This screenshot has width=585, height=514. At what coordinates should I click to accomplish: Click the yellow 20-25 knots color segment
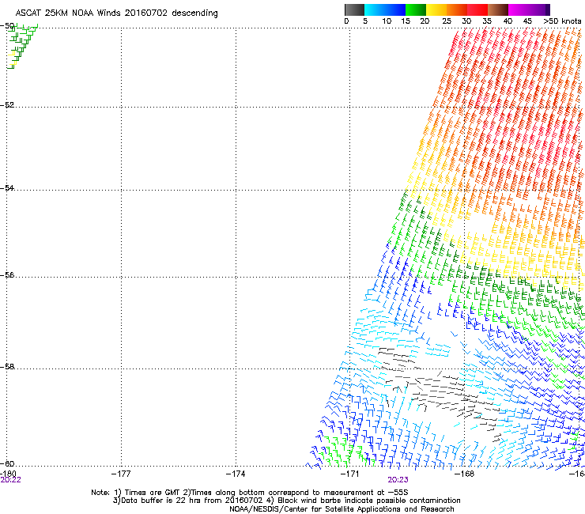coord(436,9)
